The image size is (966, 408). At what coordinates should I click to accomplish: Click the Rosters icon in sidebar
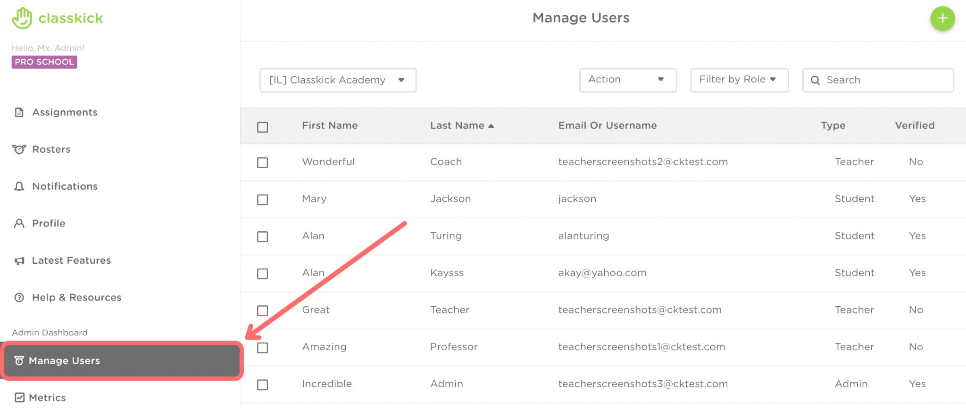(x=19, y=149)
